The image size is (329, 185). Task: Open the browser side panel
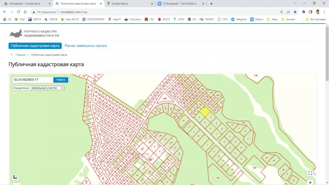coord(311,12)
